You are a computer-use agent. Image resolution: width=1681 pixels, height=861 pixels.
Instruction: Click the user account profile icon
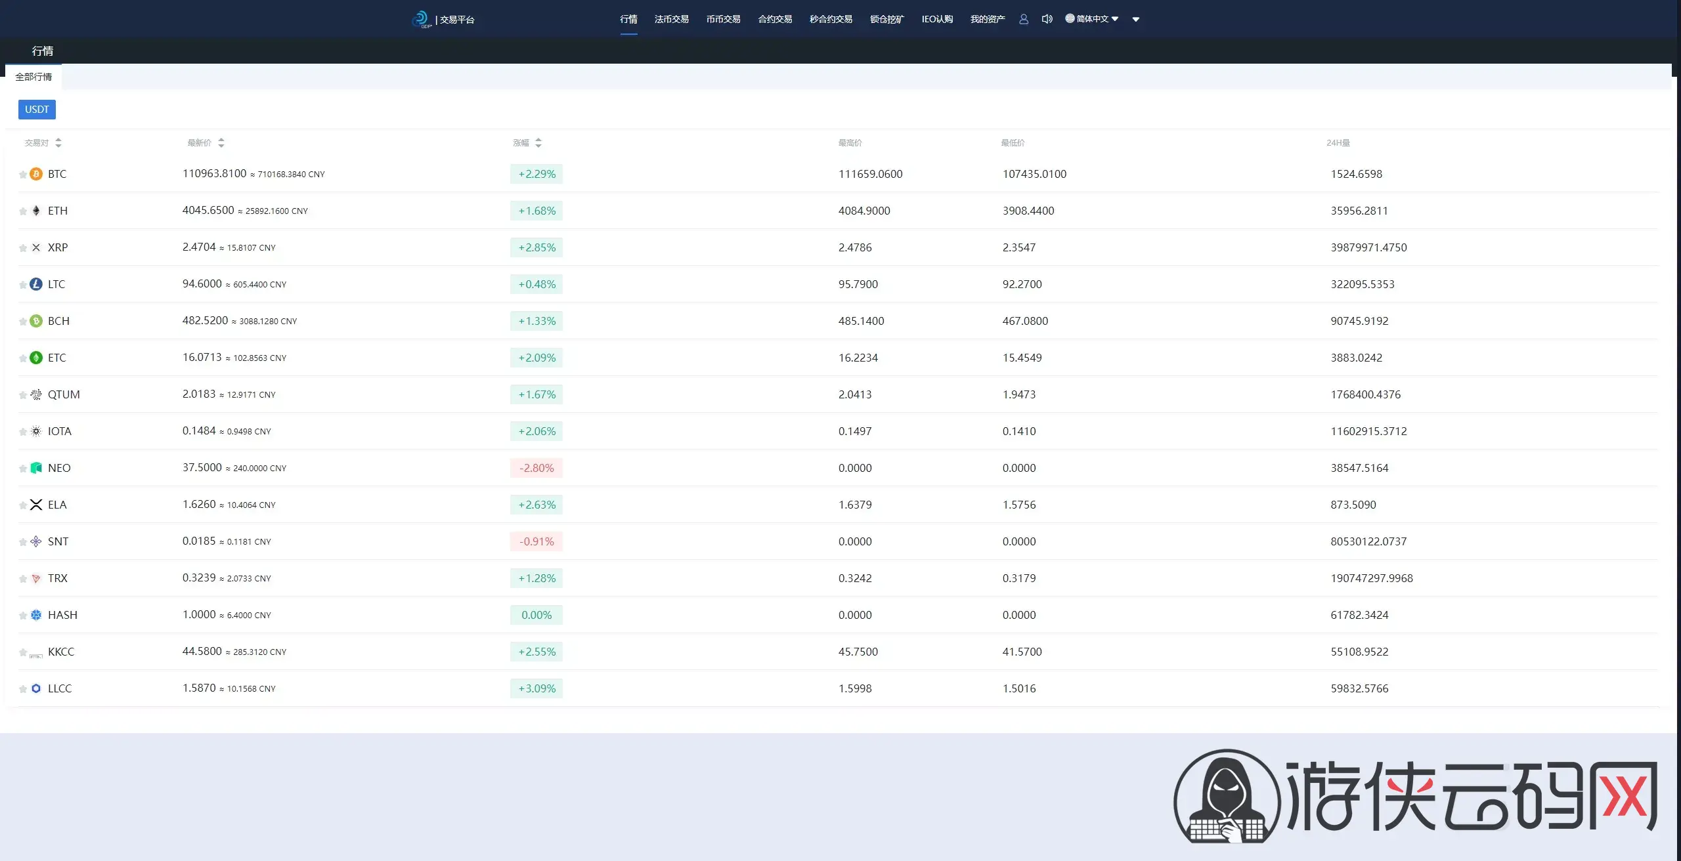tap(1023, 19)
